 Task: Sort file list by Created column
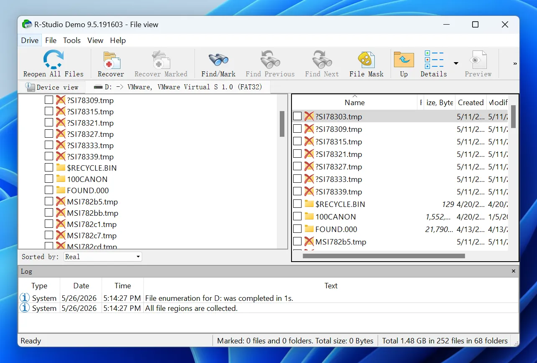(471, 102)
